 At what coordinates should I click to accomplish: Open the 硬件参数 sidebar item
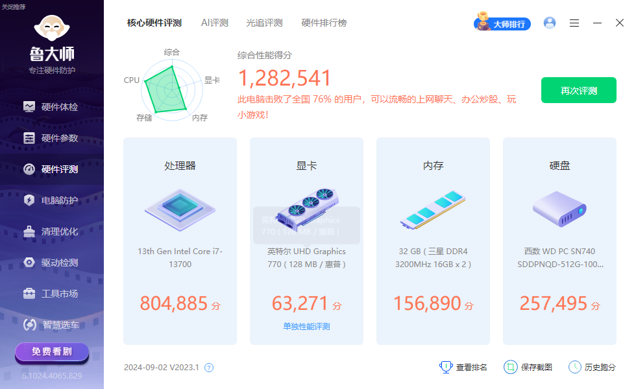51,138
